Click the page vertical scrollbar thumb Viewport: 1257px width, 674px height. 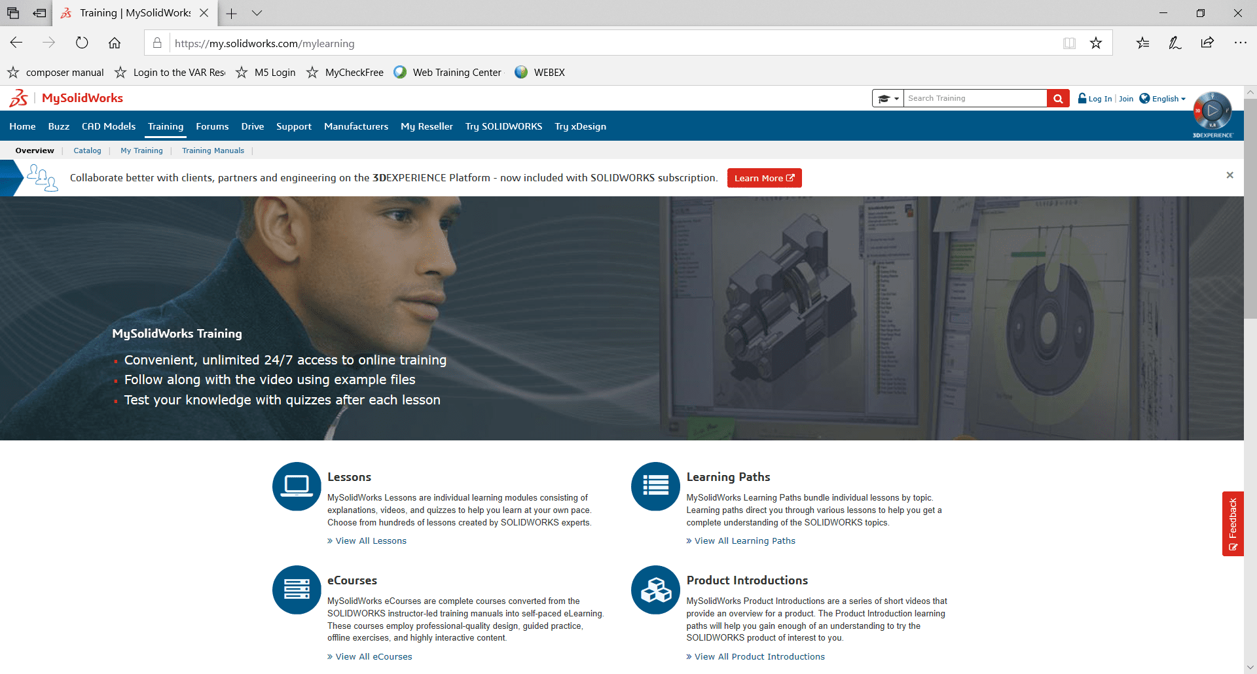(1250, 208)
